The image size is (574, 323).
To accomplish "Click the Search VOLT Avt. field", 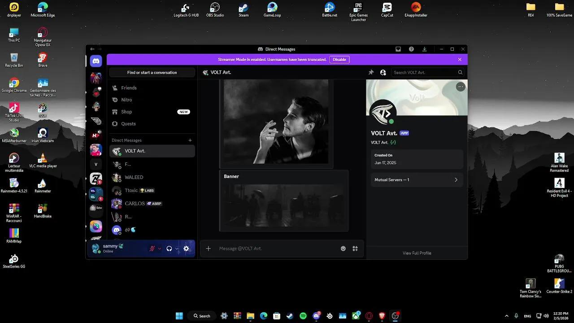I will [427, 72].
